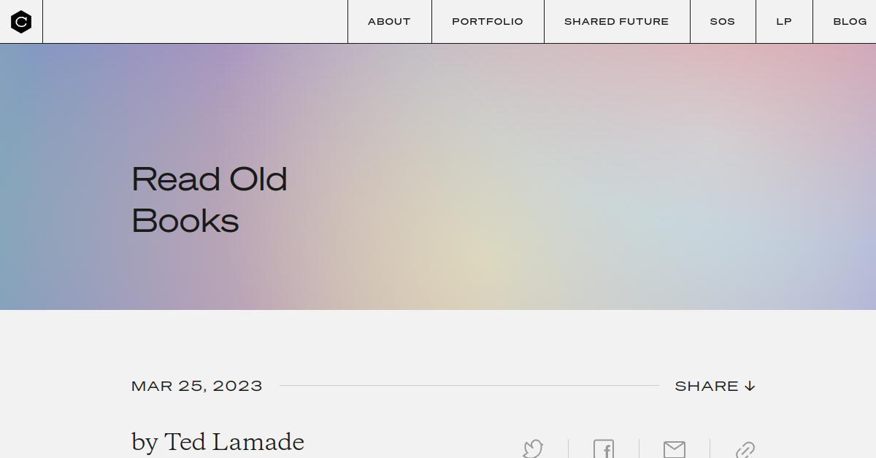Copy the article link with chain icon

[745, 449]
